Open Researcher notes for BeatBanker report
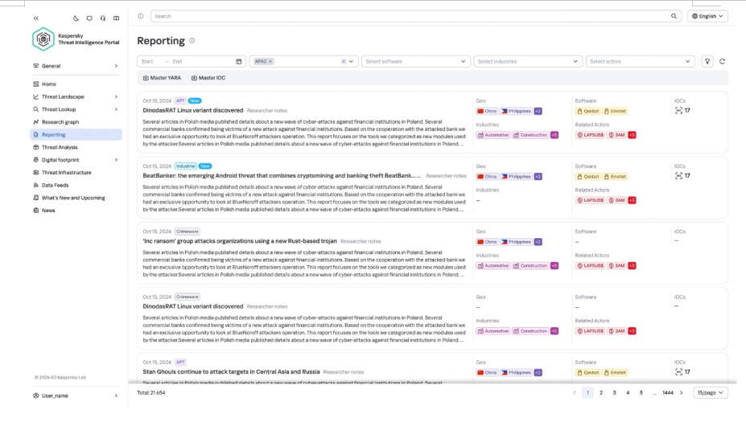The height and width of the screenshot is (426, 746). (x=446, y=176)
